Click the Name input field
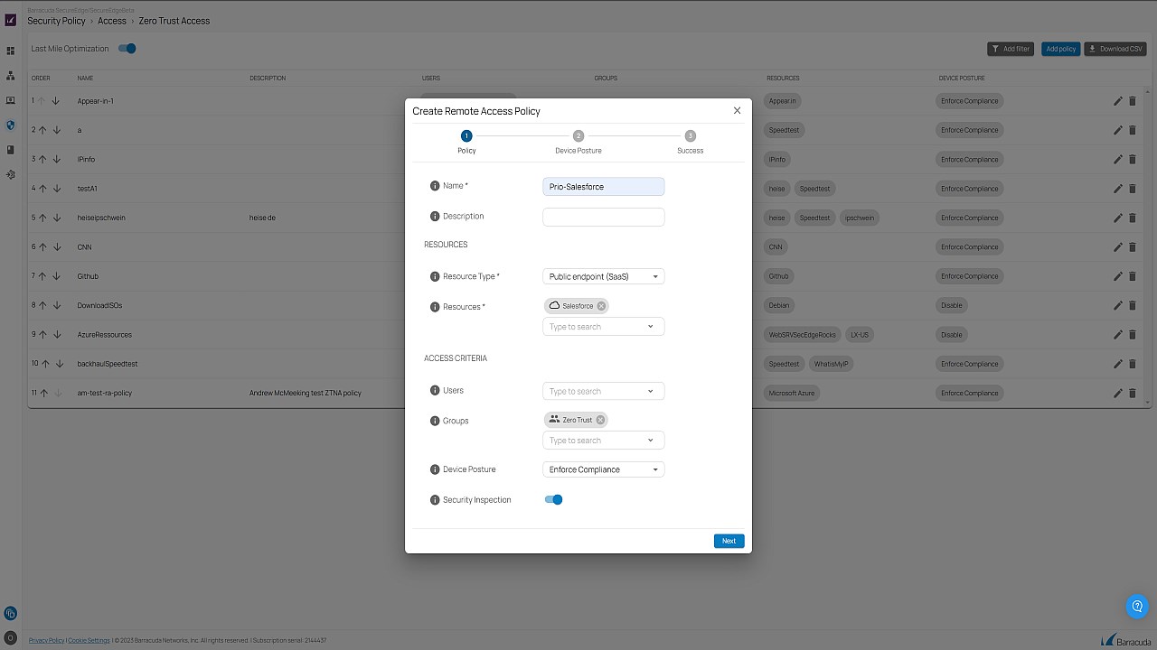 click(x=604, y=186)
